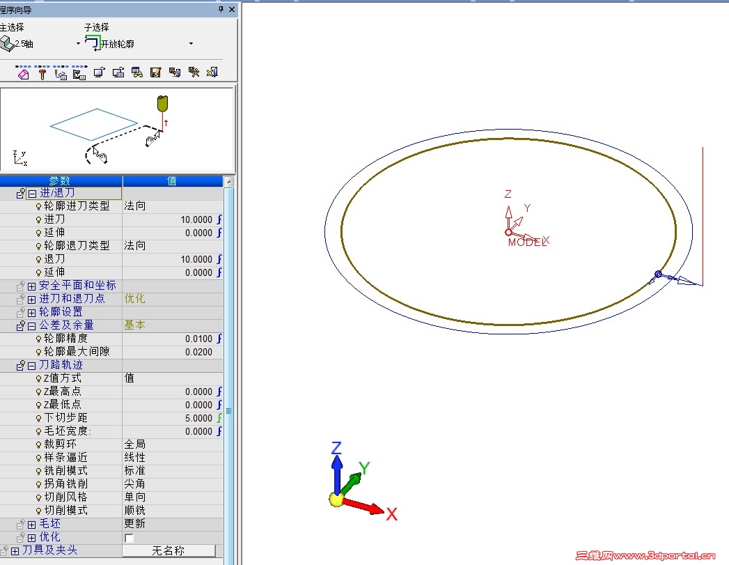This screenshot has height=565, width=729.
Task: Click the function icon beside 进刀 value
Action: click(219, 219)
